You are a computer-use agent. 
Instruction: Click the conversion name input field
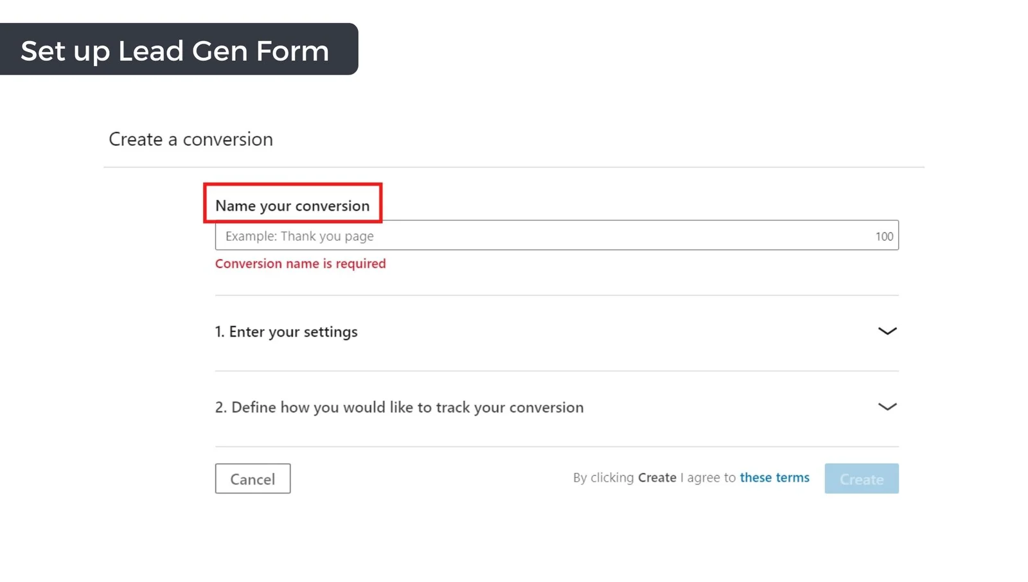556,236
